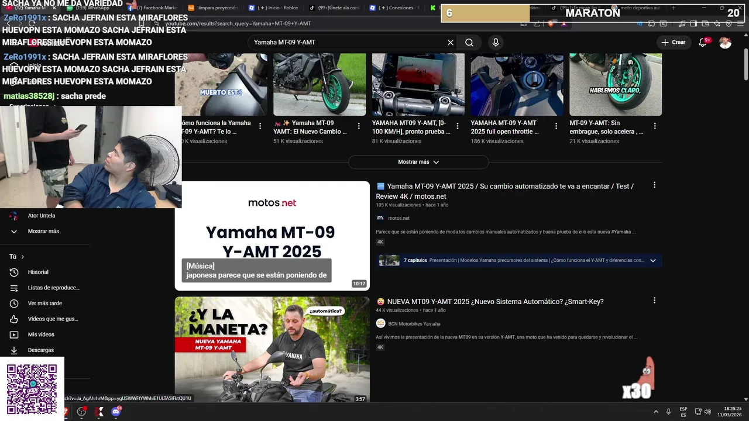Open more options for the motos.net video
This screenshot has width=749, height=421.
[x=654, y=185]
